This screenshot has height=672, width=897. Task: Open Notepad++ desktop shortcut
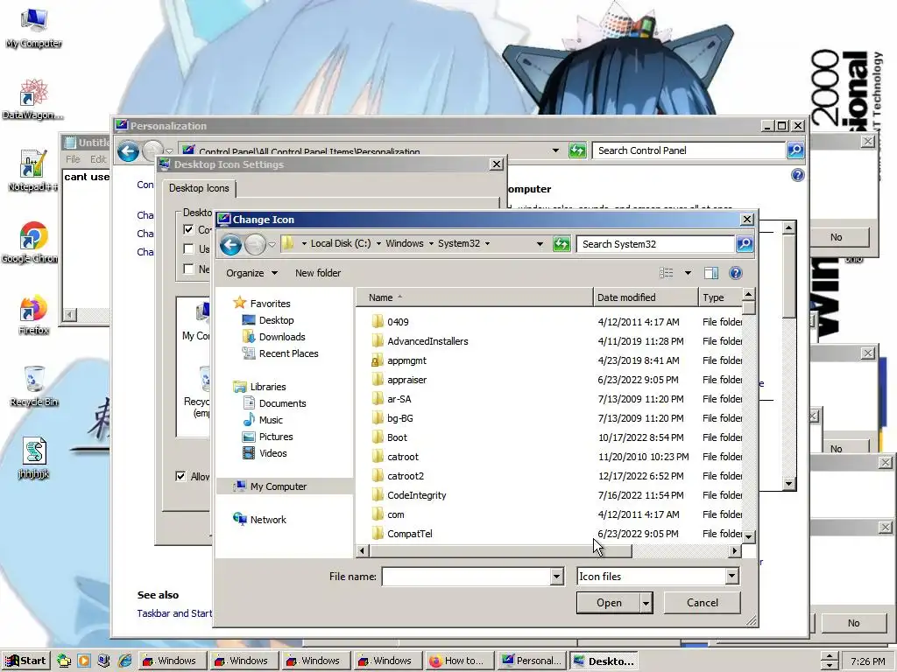pos(32,171)
